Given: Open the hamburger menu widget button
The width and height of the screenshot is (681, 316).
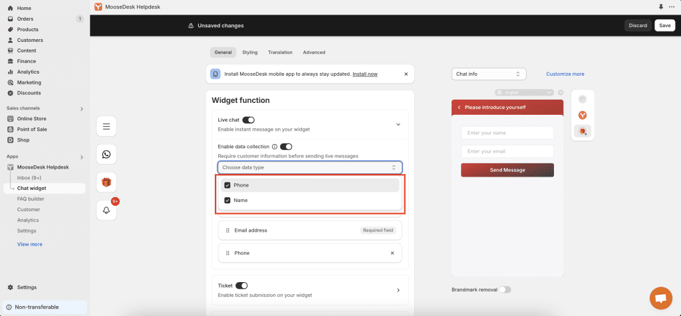Looking at the screenshot, I should [x=106, y=126].
